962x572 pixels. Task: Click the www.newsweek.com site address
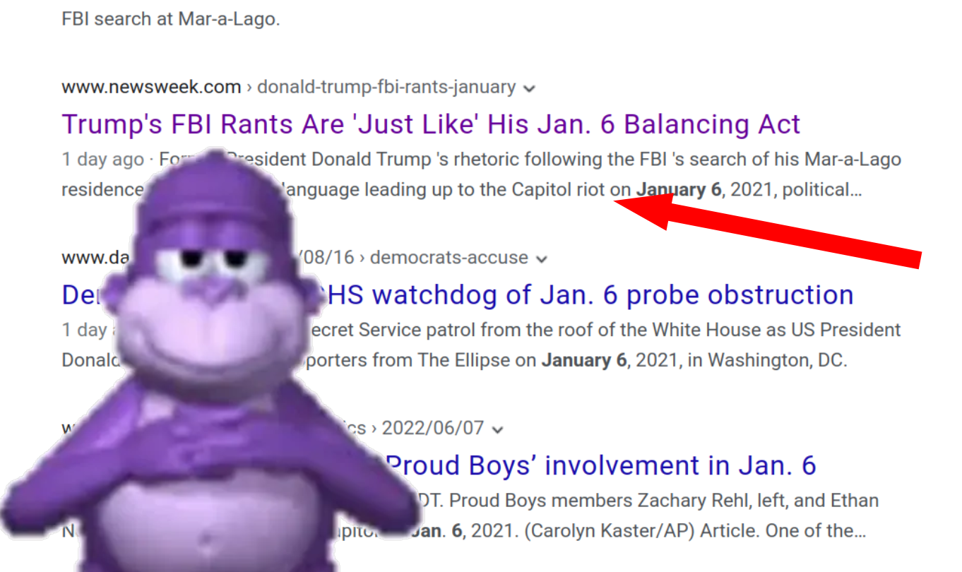[x=151, y=87]
